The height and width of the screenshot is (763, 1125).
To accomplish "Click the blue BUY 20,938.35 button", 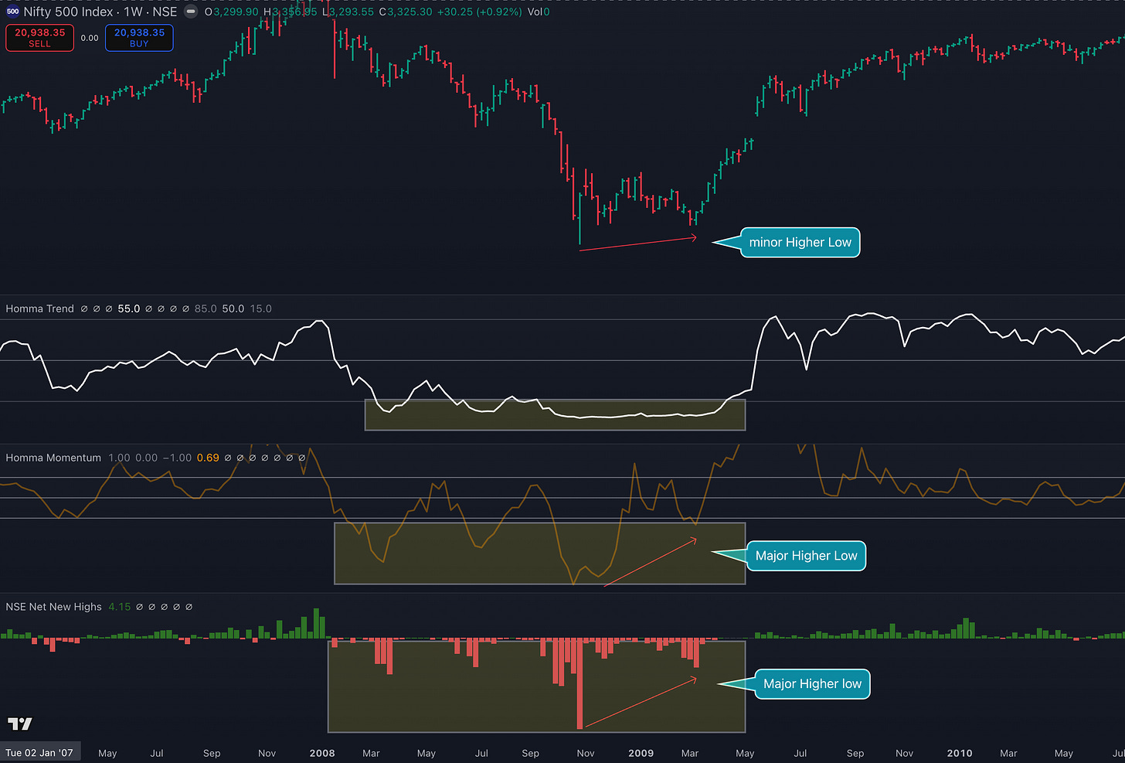I will click(139, 38).
